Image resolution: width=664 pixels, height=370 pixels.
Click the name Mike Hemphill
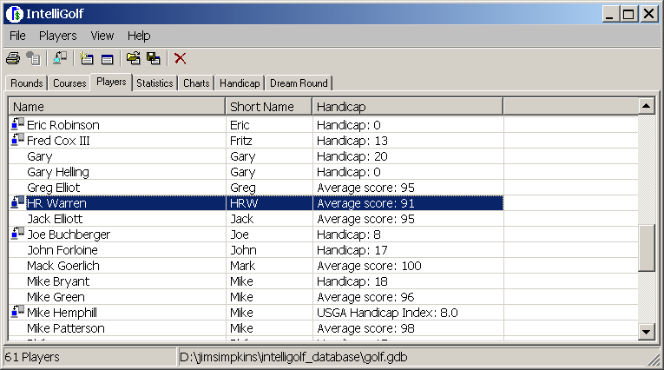(x=62, y=313)
